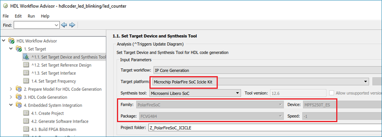
Task: Click the HDL Workflow Advisor folder icon
Action: (x=11, y=41)
